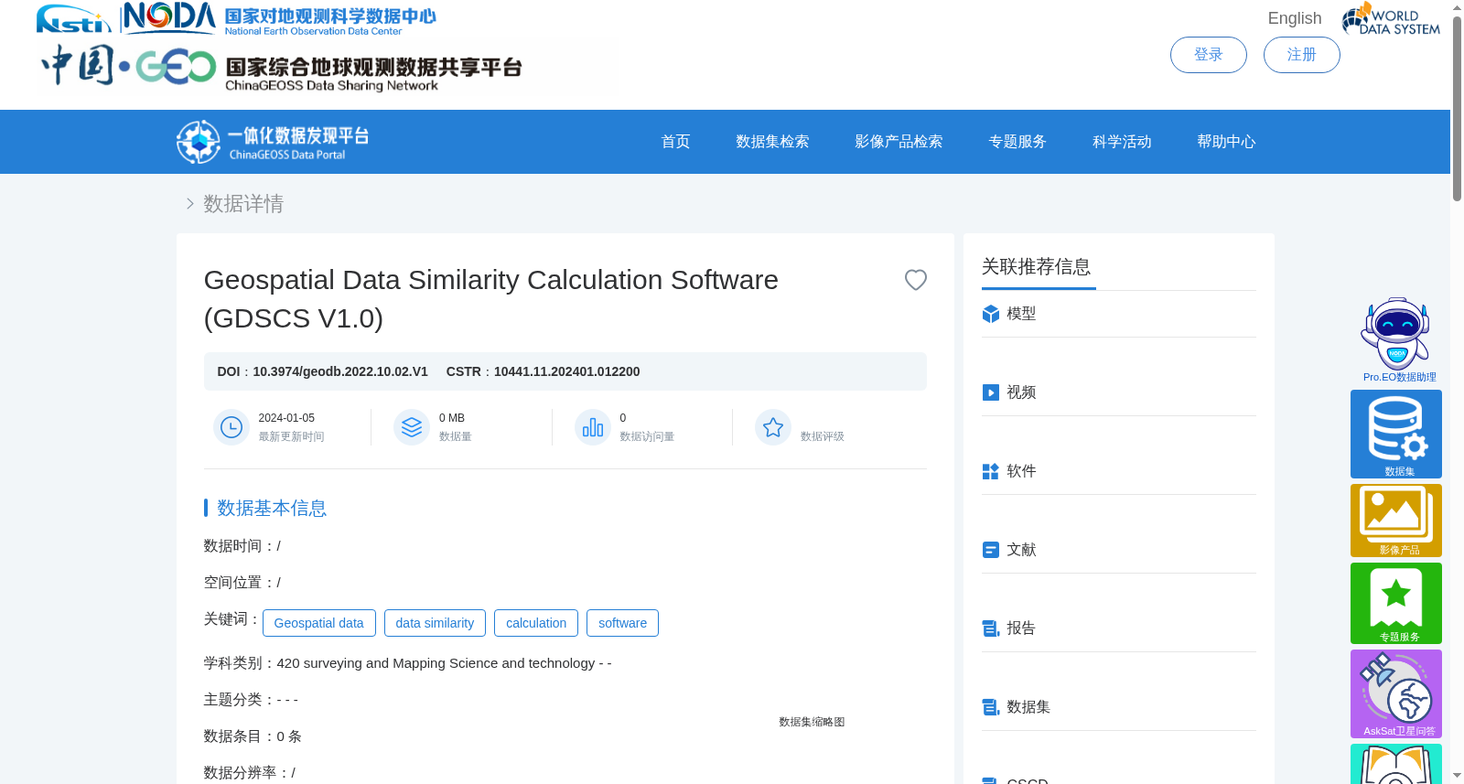Open the Pro.EO数据助理 robot assistant
The width and height of the screenshot is (1464, 784).
pos(1397,339)
